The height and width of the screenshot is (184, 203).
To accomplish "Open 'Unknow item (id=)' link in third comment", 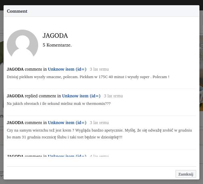I will point(67,123).
